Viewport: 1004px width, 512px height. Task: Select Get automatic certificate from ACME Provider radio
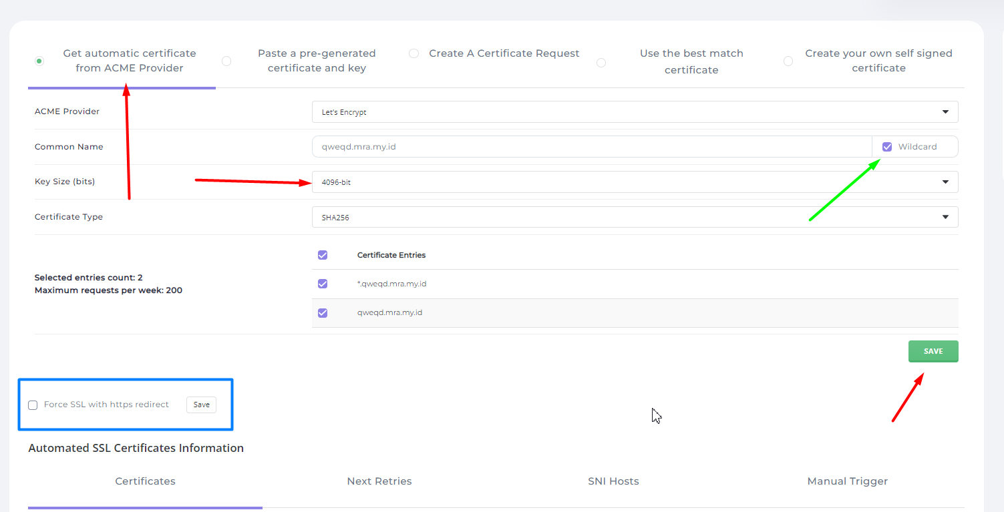(x=39, y=61)
